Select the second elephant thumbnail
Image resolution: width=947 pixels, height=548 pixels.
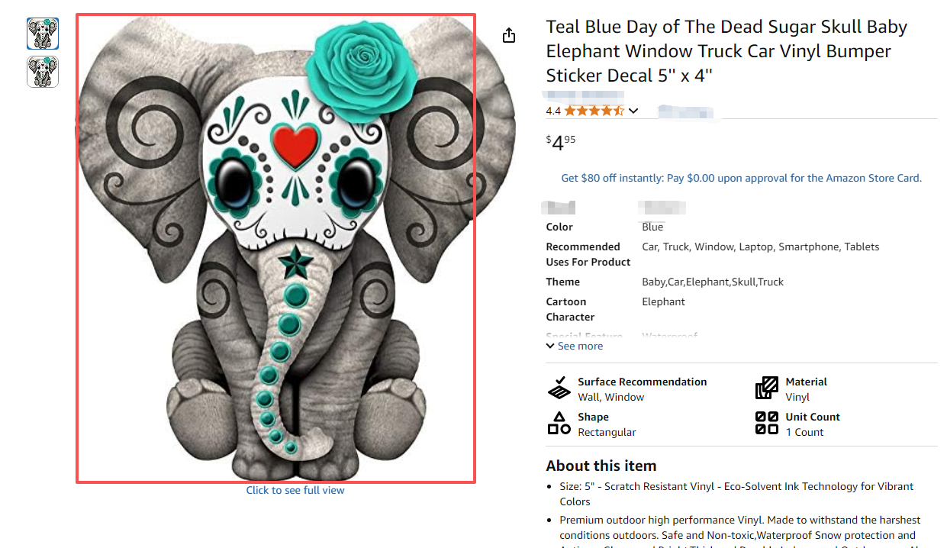tap(43, 72)
